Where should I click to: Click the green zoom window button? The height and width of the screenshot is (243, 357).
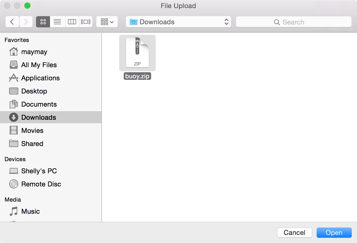pos(27,6)
